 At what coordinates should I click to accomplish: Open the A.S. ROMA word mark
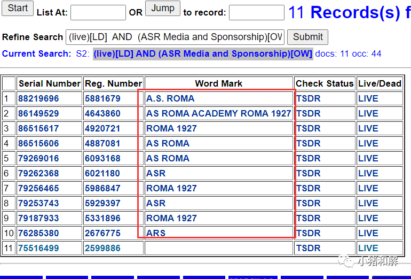(170, 98)
